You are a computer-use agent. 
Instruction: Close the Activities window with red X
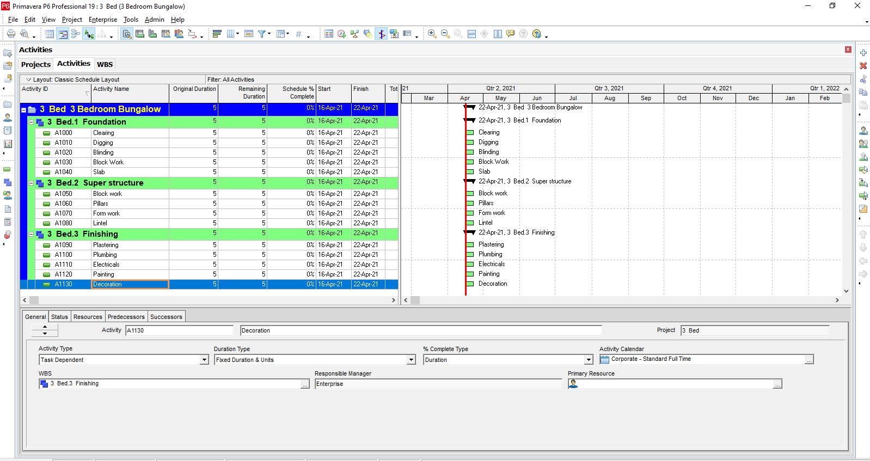click(848, 50)
